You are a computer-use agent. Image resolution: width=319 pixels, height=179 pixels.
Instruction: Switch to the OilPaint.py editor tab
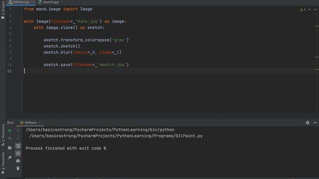(21, 2)
